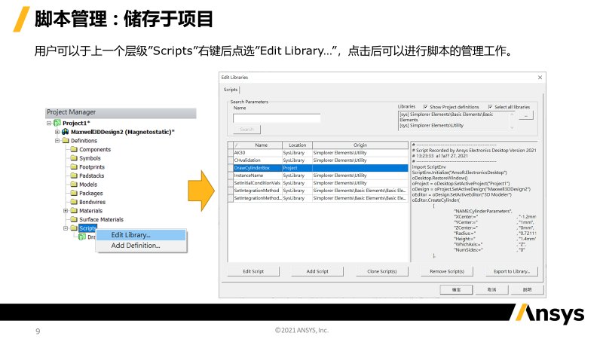Cancel with the 取消 button
603x339 pixels.
[x=492, y=289]
